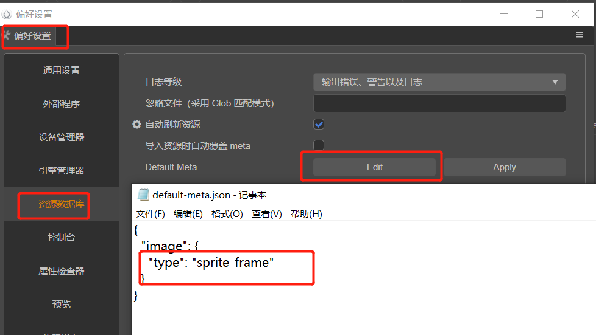Click the "type": "sprite-frame" line in Notepad
The height and width of the screenshot is (335, 596).
tap(211, 263)
